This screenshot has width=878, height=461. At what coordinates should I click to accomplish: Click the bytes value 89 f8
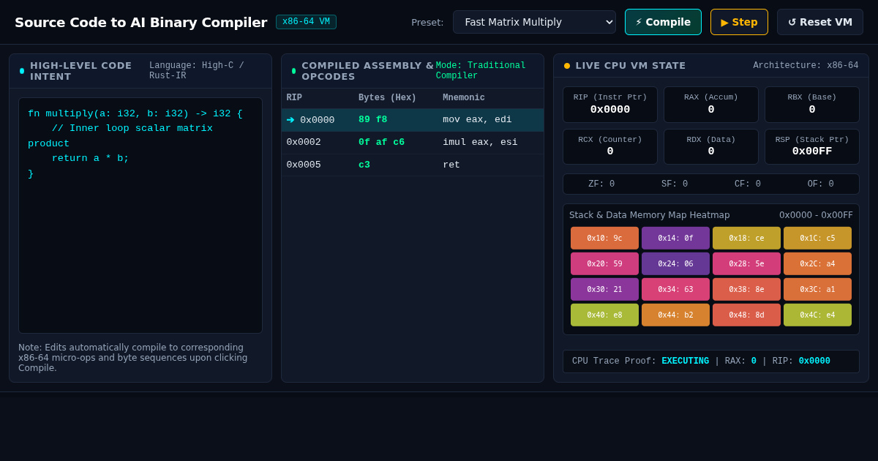coord(372,120)
